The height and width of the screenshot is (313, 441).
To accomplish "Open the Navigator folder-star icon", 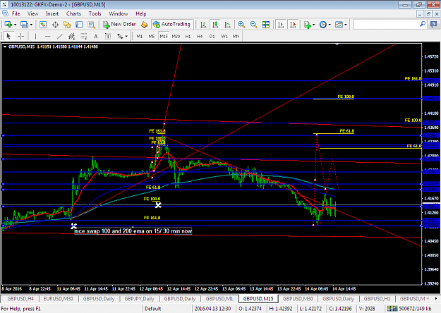I will pos(67,25).
